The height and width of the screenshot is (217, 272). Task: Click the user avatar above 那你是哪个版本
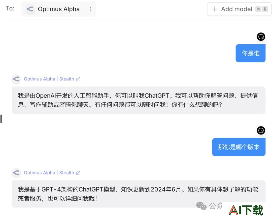point(261,131)
